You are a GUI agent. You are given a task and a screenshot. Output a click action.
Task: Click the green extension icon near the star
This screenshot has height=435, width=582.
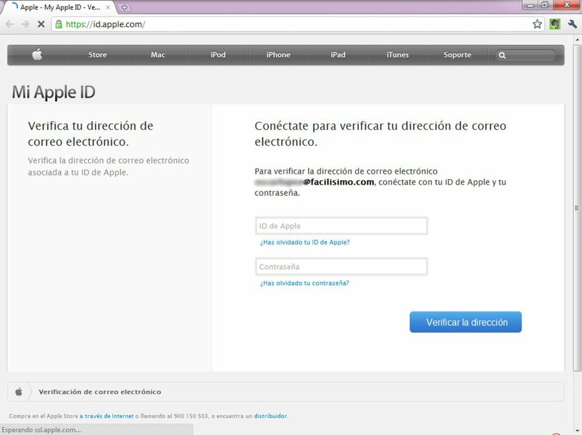pyautogui.click(x=554, y=23)
